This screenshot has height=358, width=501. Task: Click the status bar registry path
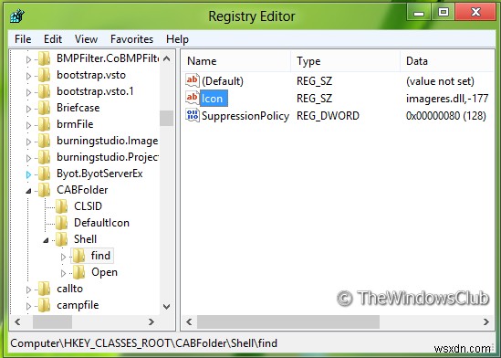[144, 343]
